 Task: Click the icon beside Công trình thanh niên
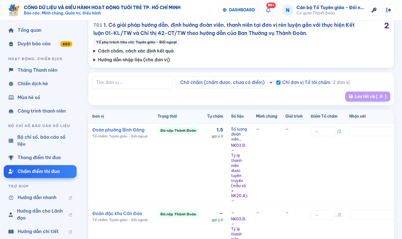pos(11,111)
